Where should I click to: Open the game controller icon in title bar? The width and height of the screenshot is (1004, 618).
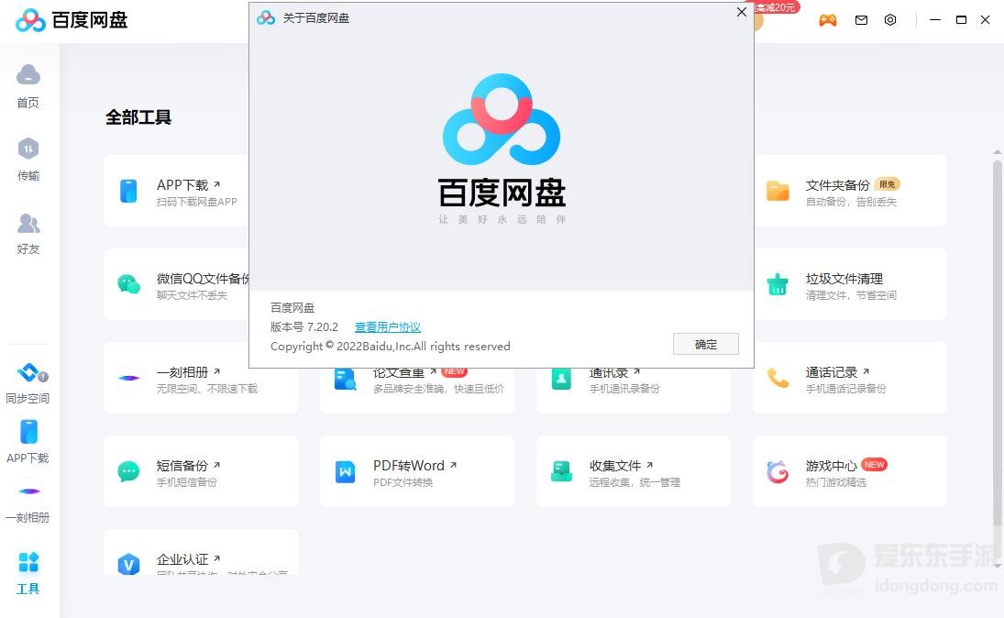(x=828, y=20)
